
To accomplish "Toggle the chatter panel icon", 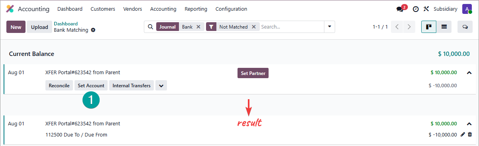I will pos(465,27).
